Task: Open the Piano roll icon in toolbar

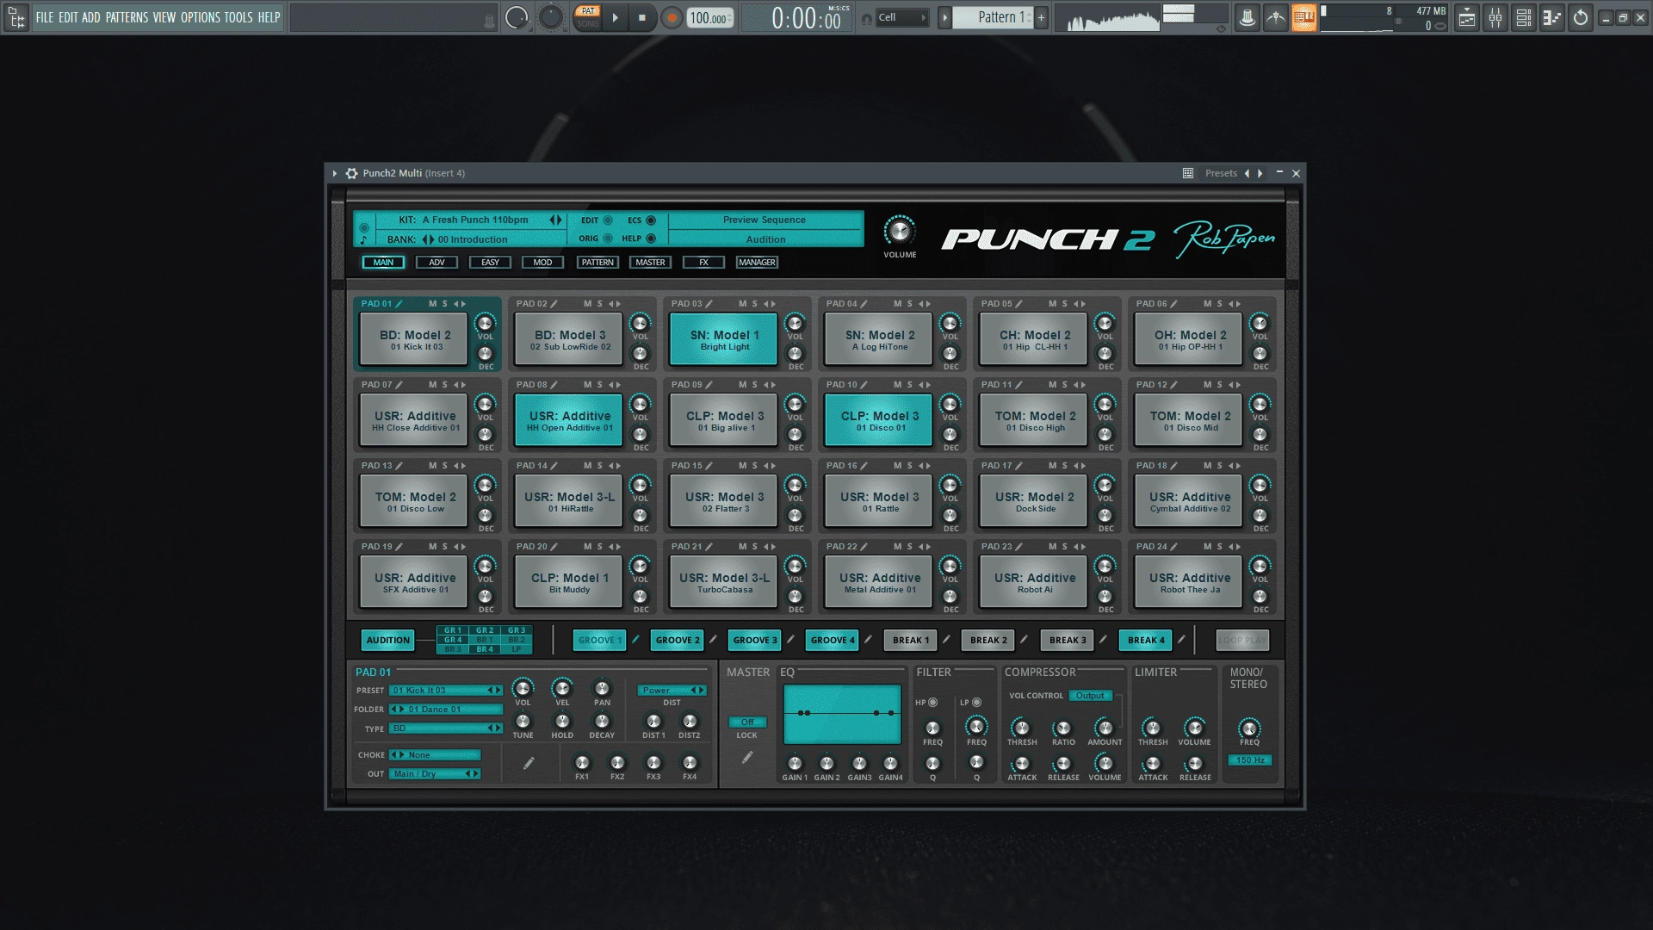Action: [x=1552, y=17]
